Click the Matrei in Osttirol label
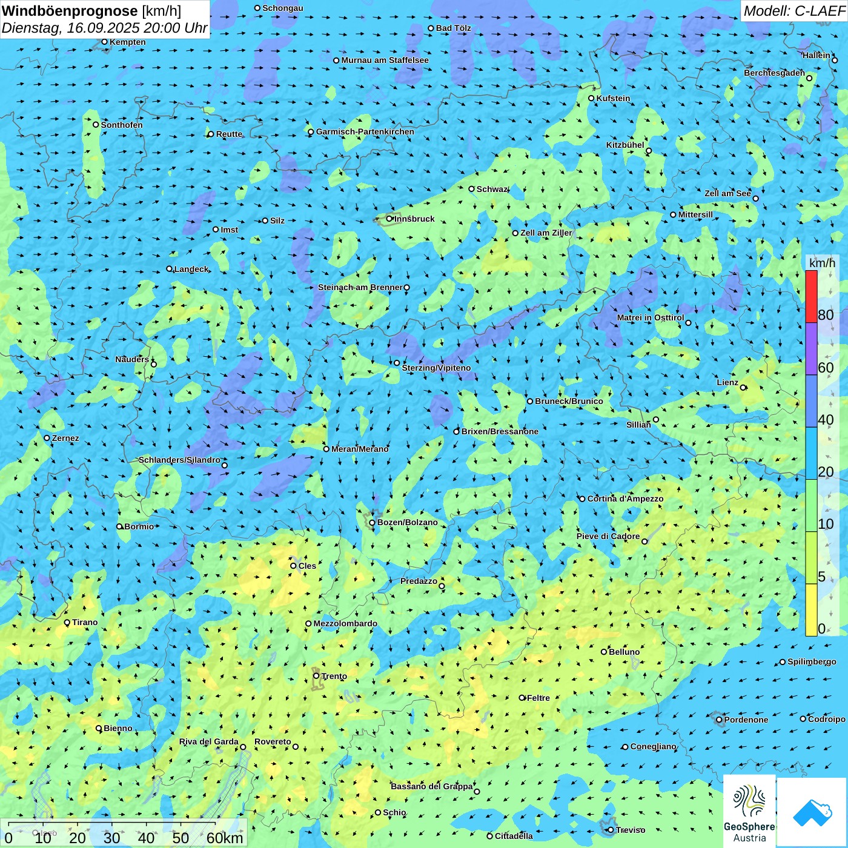848x848 pixels. tap(651, 317)
